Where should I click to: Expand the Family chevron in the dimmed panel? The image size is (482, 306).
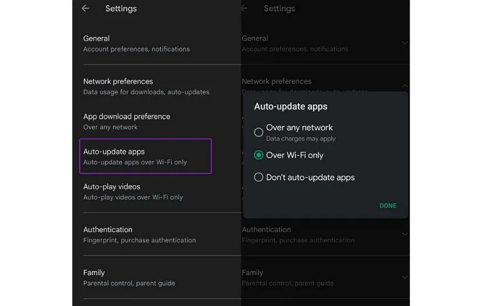pos(405,277)
